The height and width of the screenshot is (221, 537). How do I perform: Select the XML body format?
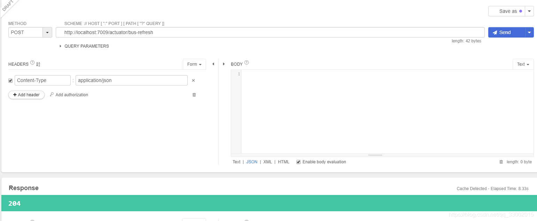[x=267, y=162]
